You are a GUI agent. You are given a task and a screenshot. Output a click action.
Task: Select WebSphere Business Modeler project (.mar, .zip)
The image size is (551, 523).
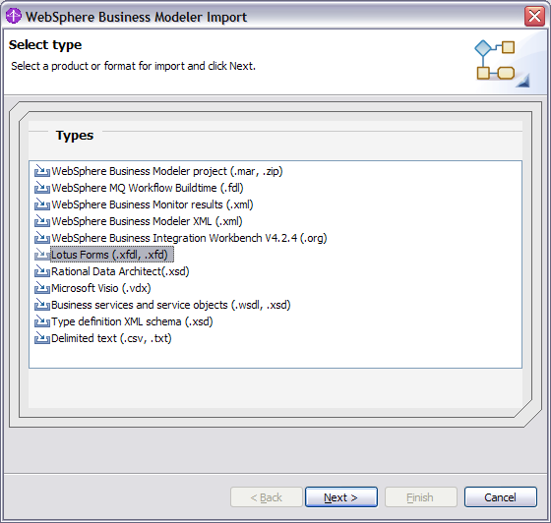(167, 171)
